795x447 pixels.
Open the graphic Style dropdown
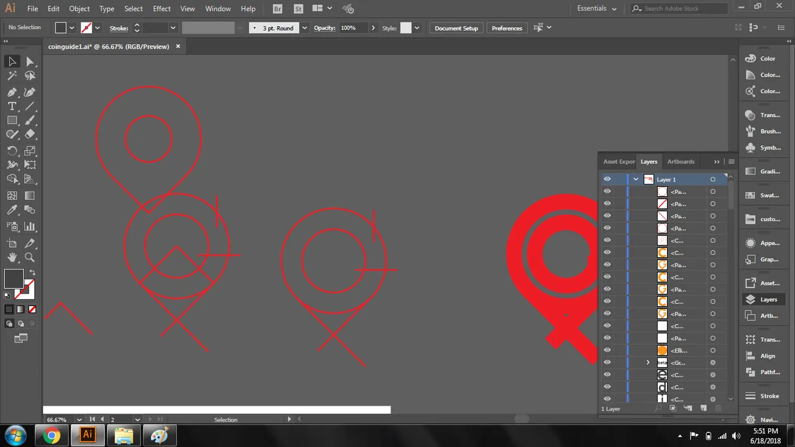(x=417, y=28)
